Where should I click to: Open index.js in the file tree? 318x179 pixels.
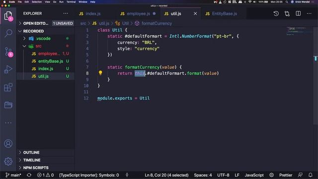(x=45, y=69)
